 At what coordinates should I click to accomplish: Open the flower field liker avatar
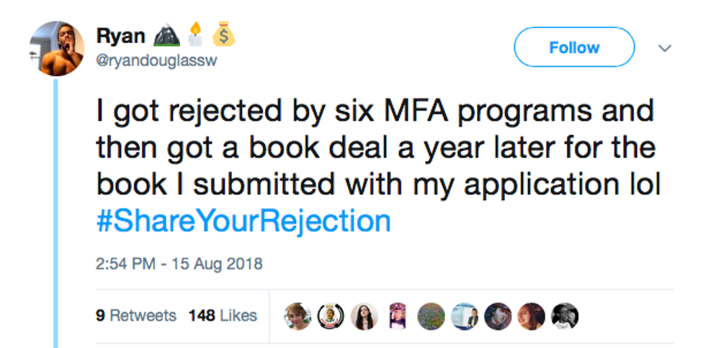431,316
